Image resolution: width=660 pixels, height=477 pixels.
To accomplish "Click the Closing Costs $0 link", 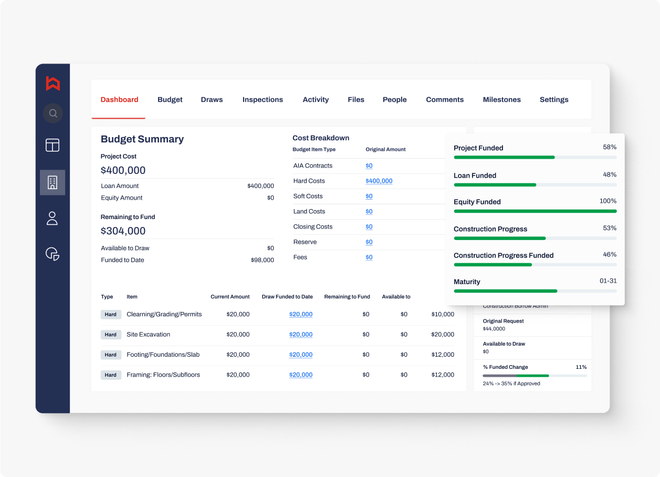I will (369, 226).
